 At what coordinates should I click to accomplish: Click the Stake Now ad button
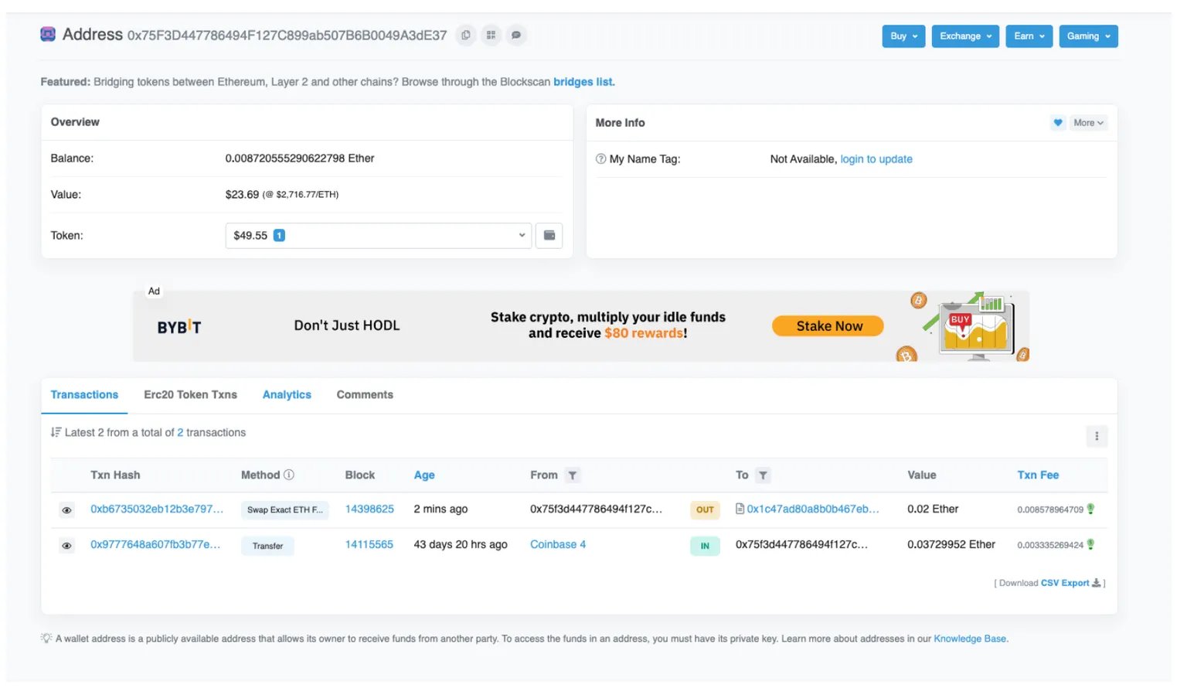[828, 326]
